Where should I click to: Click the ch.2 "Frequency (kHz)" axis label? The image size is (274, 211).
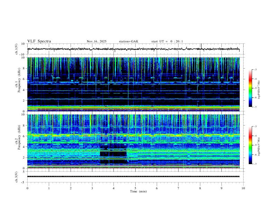pos(19,137)
